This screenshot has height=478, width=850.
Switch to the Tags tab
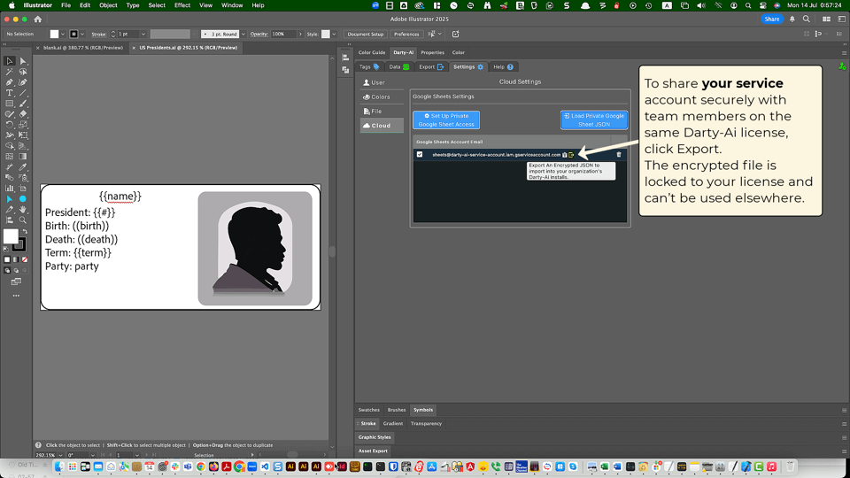point(369,67)
